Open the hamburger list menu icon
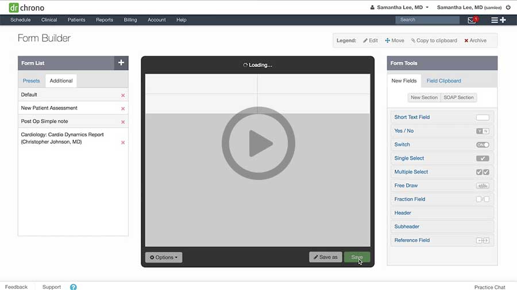 pyautogui.click(x=494, y=20)
